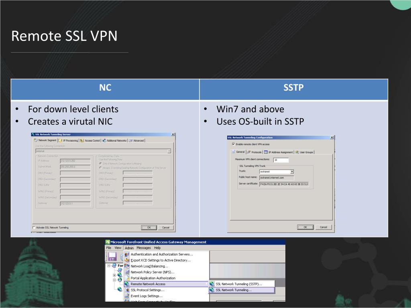The width and height of the screenshot is (411, 308).
Task: Click OK in SSL Network Tunneling Configuration
Action: pos(305,227)
